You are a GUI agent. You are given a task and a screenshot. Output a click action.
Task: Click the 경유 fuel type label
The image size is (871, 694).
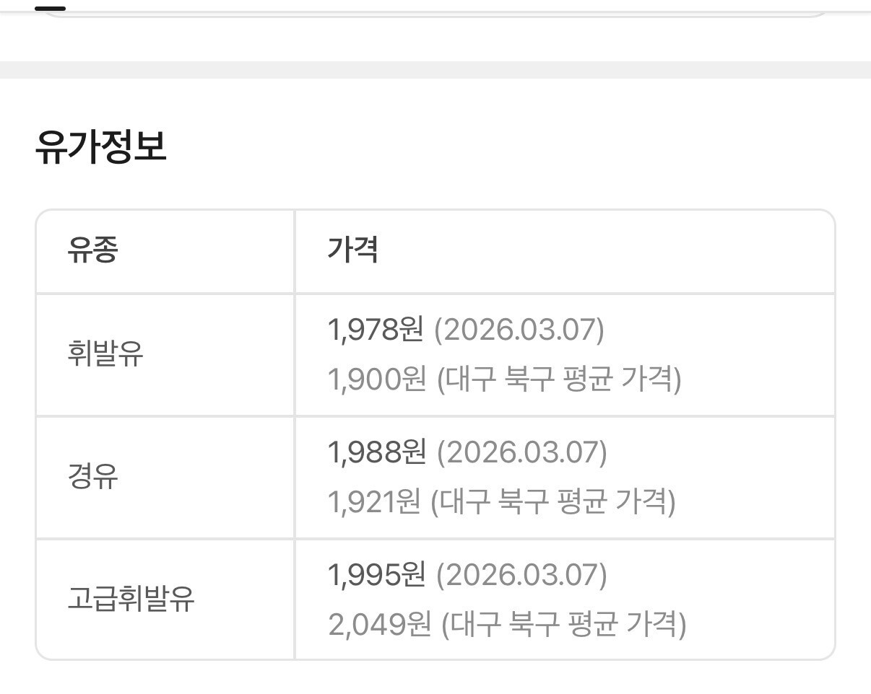pyautogui.click(x=92, y=477)
